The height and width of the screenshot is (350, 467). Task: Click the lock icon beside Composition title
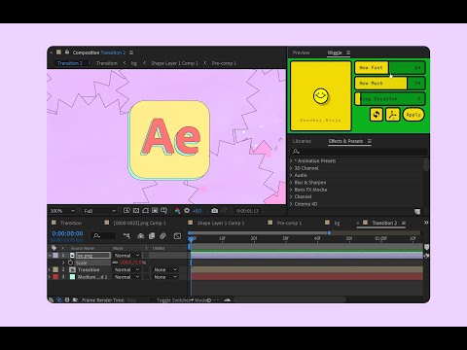[67, 52]
